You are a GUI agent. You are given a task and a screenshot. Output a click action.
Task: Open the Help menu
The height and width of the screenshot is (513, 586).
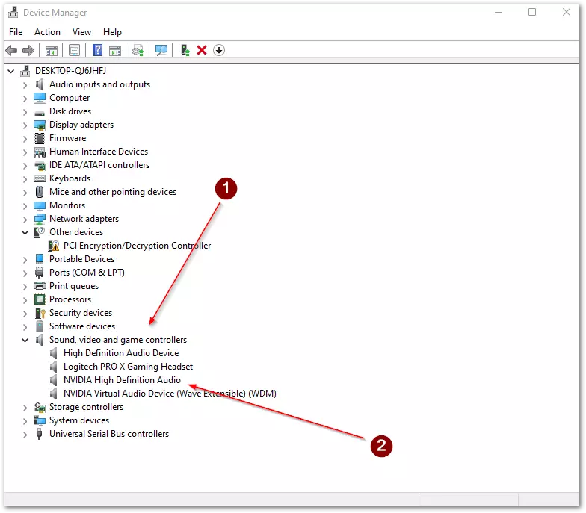(x=112, y=32)
